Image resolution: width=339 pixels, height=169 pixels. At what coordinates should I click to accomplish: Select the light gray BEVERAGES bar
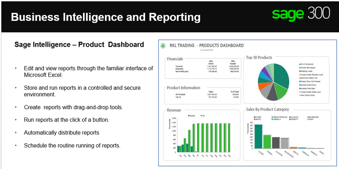[285, 143]
